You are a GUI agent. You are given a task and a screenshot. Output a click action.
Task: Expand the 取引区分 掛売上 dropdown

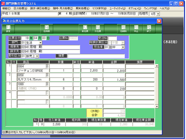click(37, 56)
